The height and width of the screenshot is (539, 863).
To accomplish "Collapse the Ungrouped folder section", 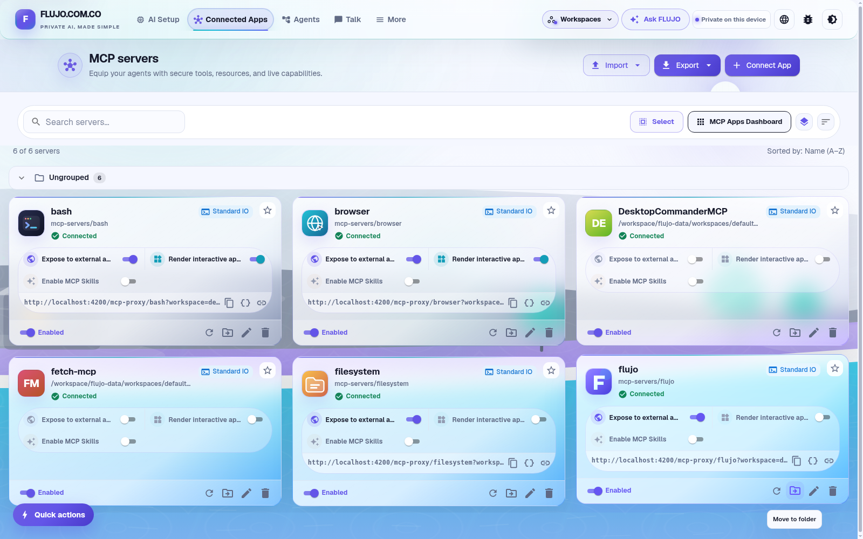I will (x=22, y=178).
